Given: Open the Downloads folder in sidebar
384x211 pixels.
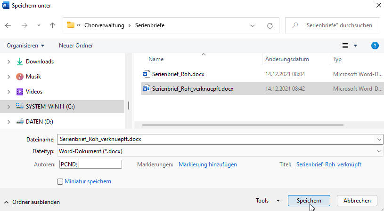Looking at the screenshot, I should click(40, 62).
